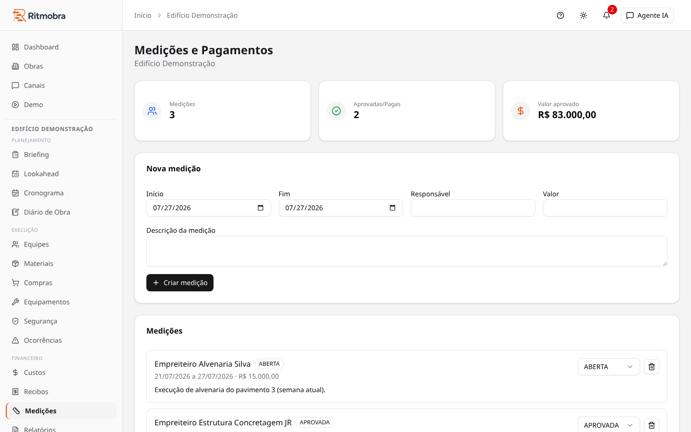
Task: Click the Ocorrências warning triangle icon
Action: click(x=15, y=340)
